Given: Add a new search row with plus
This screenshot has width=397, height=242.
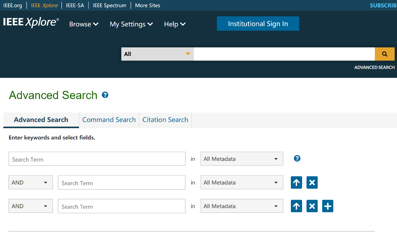Looking at the screenshot, I should pyautogui.click(x=328, y=206).
